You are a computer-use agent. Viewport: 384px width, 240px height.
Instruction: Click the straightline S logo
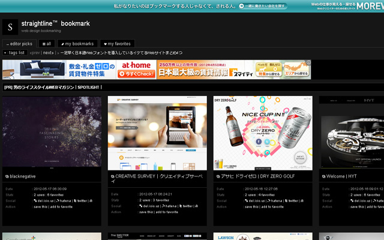tap(10, 27)
